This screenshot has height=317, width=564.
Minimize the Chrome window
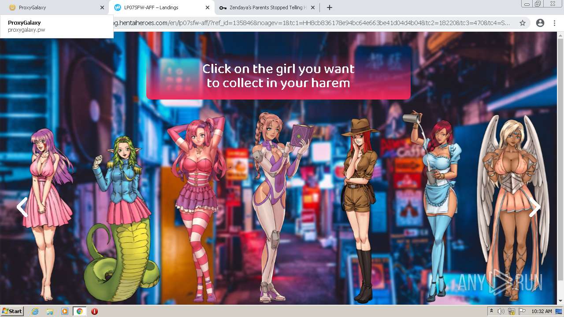527,4
